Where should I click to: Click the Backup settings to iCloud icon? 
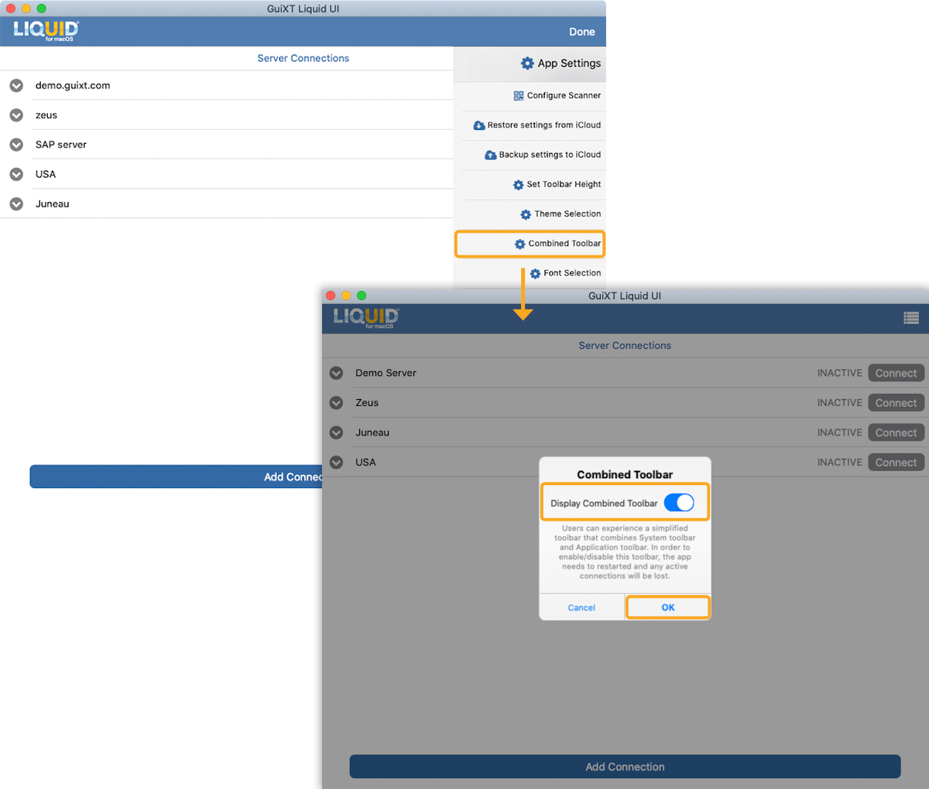click(x=491, y=155)
